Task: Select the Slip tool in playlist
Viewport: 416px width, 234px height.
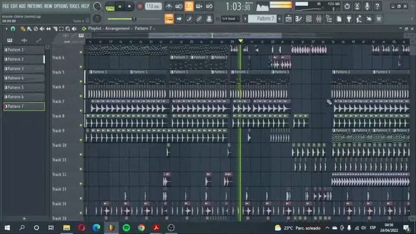Action: (x=49, y=29)
